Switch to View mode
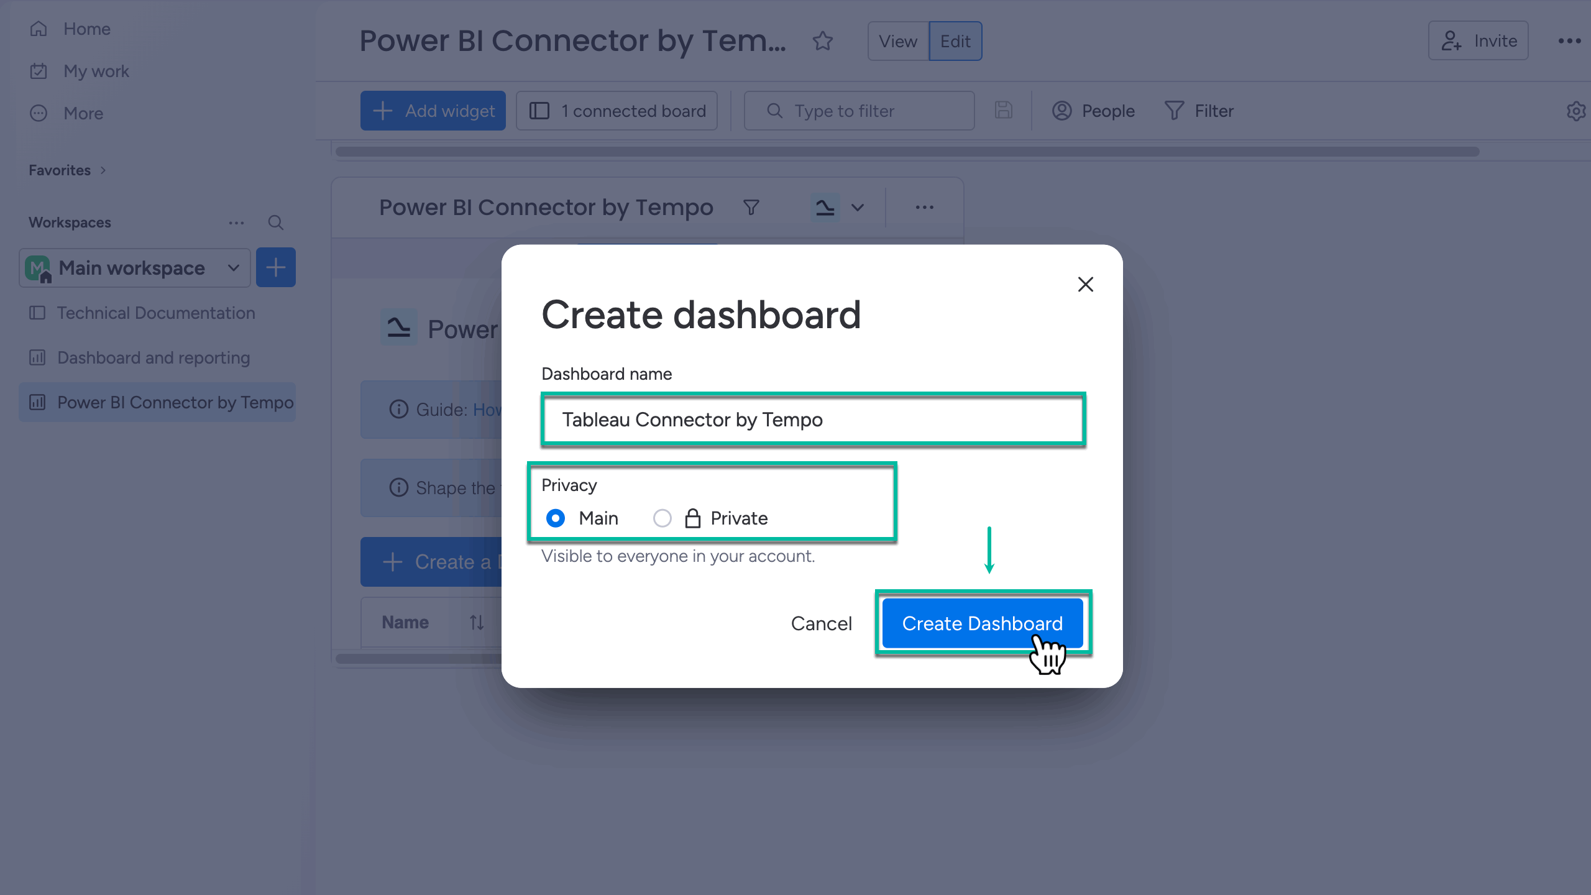 tap(897, 41)
